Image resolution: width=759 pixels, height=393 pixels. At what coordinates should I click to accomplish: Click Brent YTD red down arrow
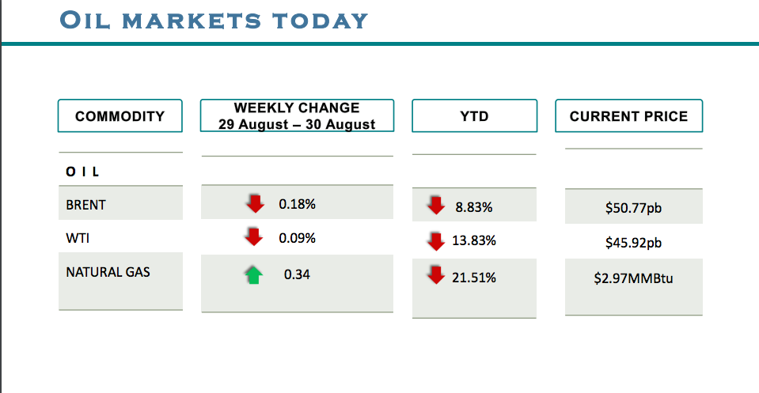pos(435,206)
